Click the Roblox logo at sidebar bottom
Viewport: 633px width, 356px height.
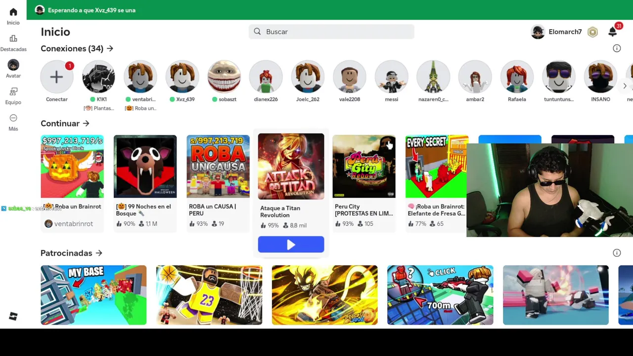coord(13,316)
